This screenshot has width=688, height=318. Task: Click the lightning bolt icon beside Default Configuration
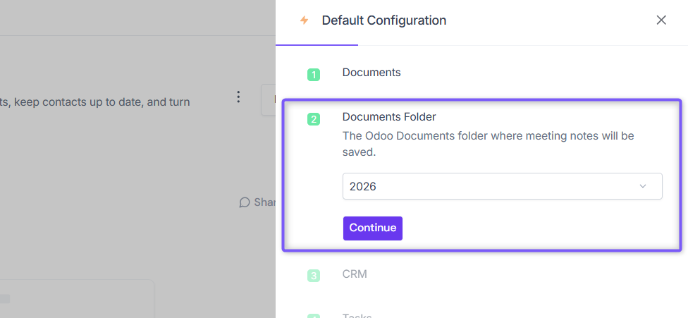(x=304, y=20)
